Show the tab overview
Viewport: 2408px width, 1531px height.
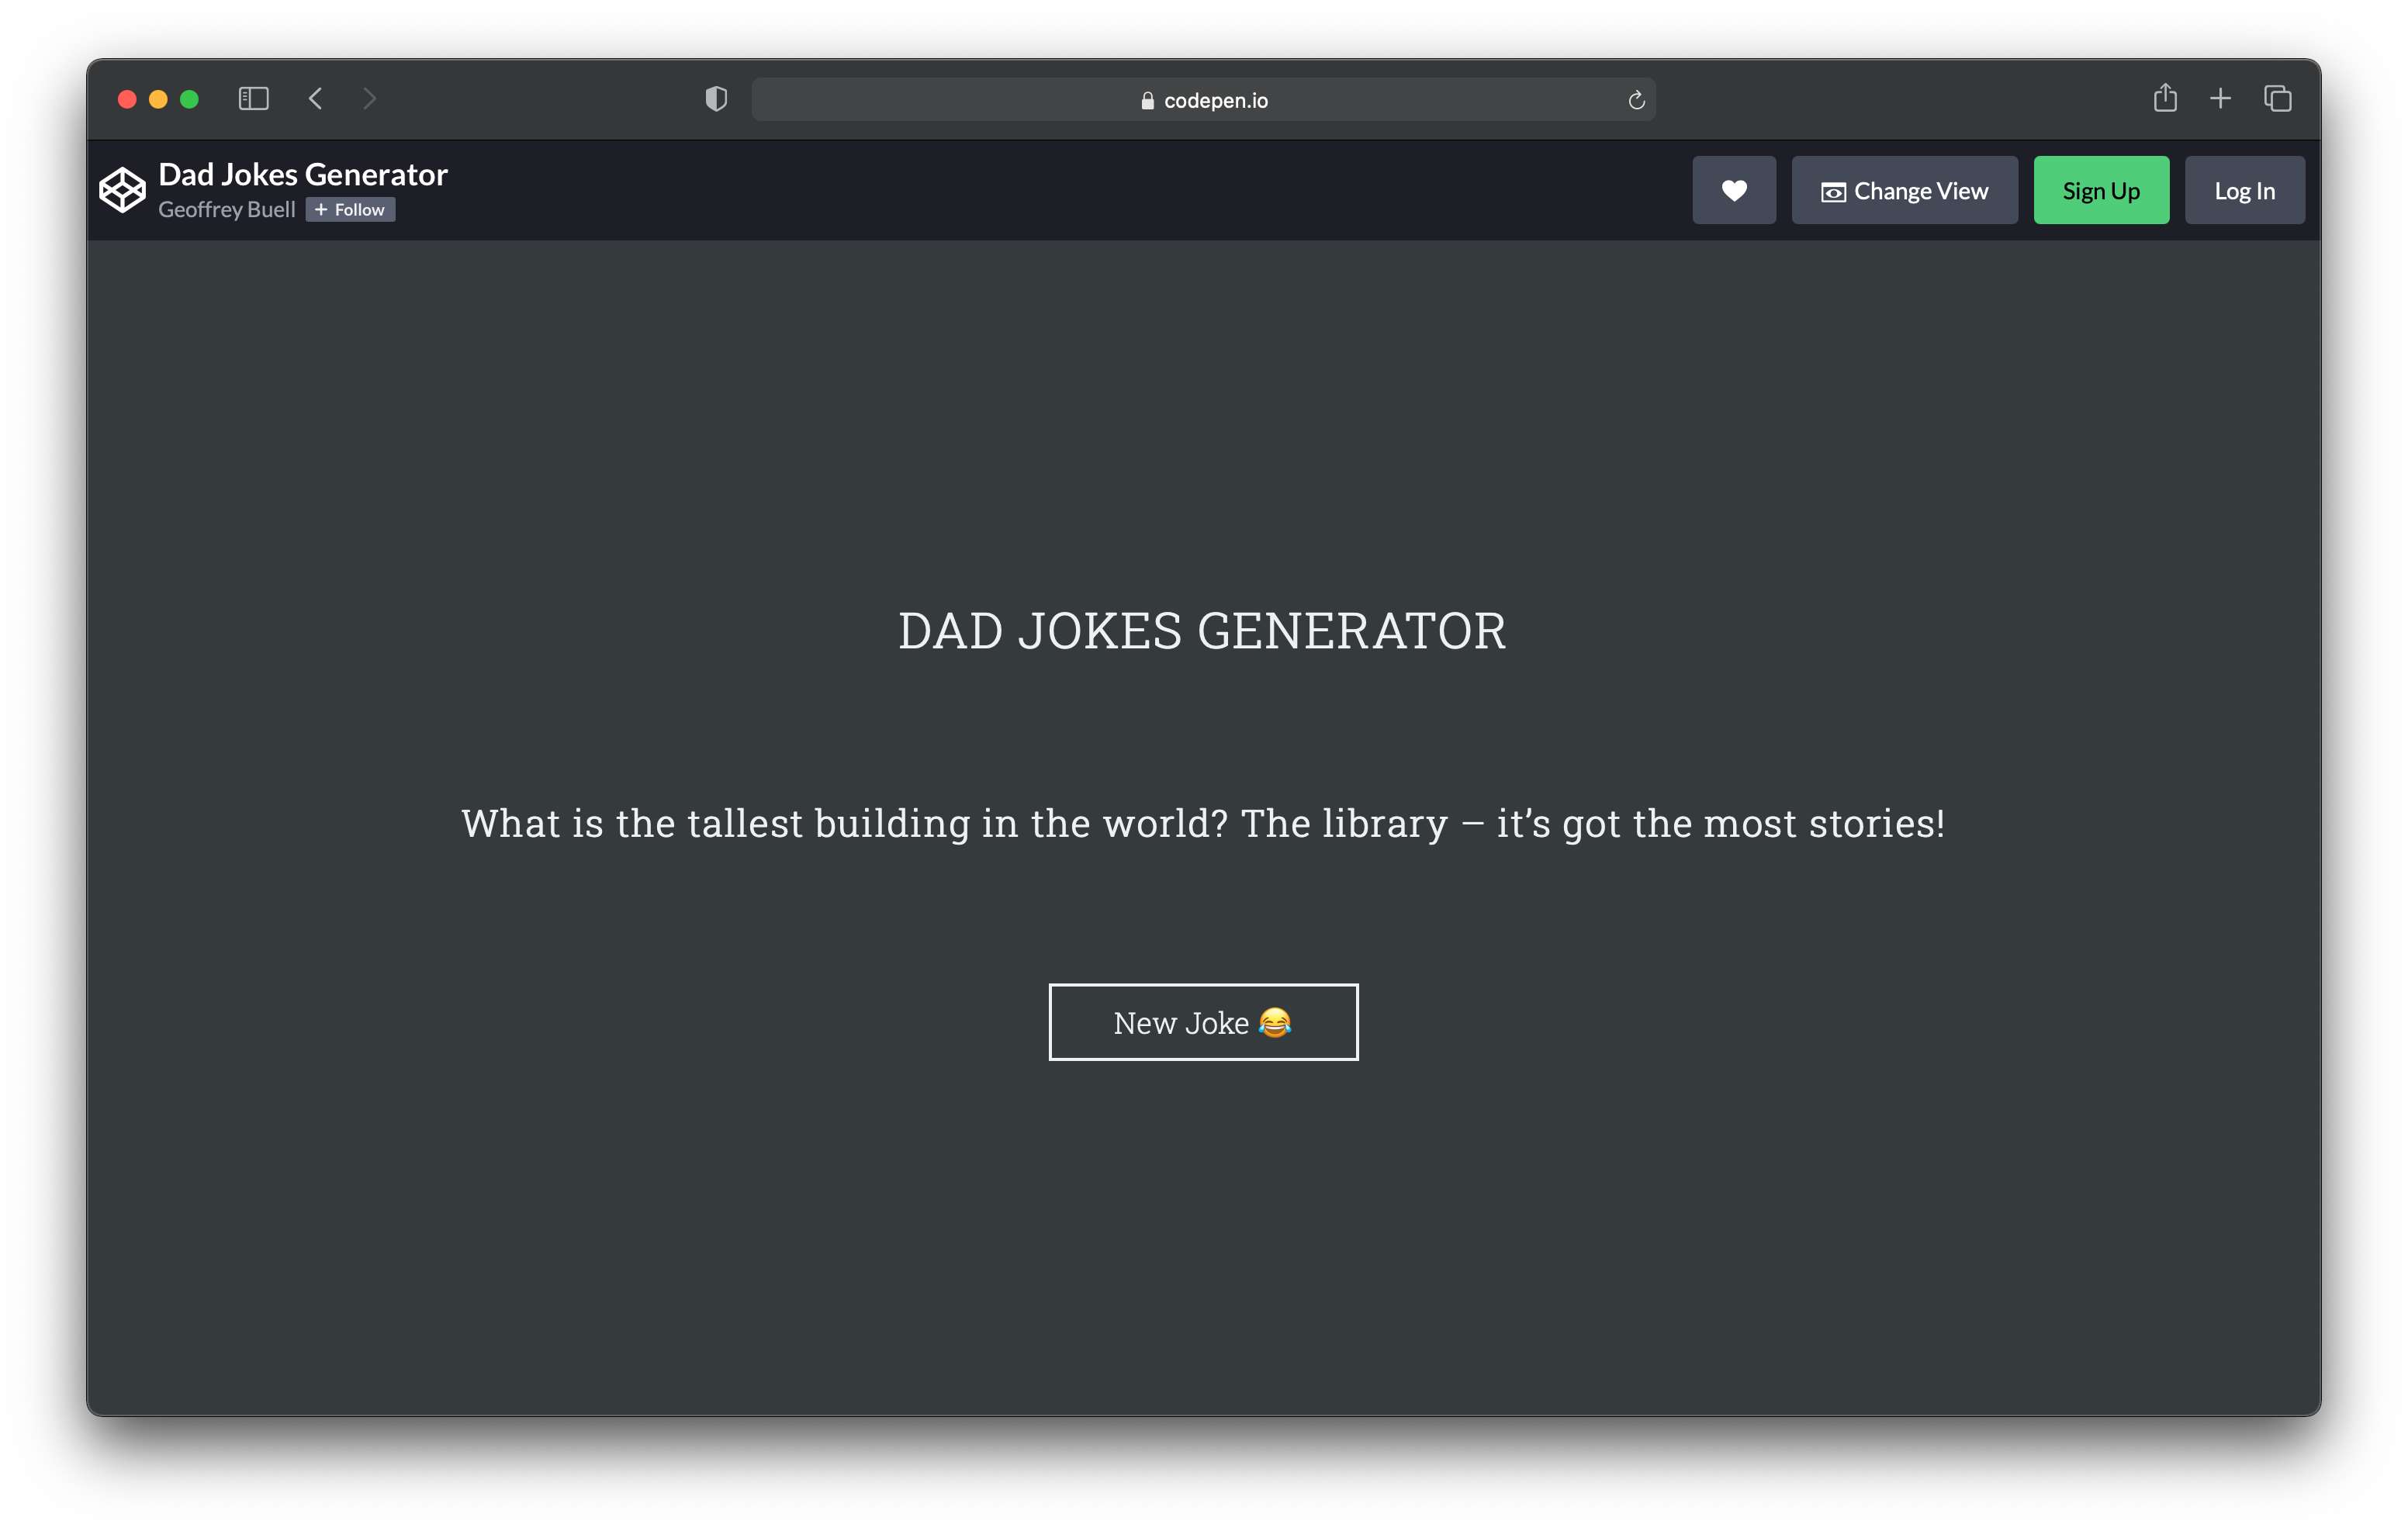point(2277,98)
